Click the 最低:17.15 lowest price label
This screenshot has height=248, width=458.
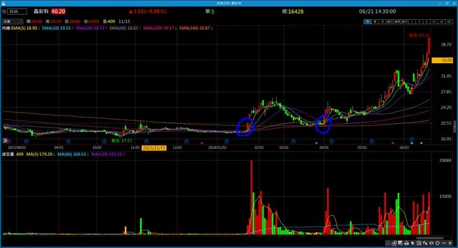[121, 140]
